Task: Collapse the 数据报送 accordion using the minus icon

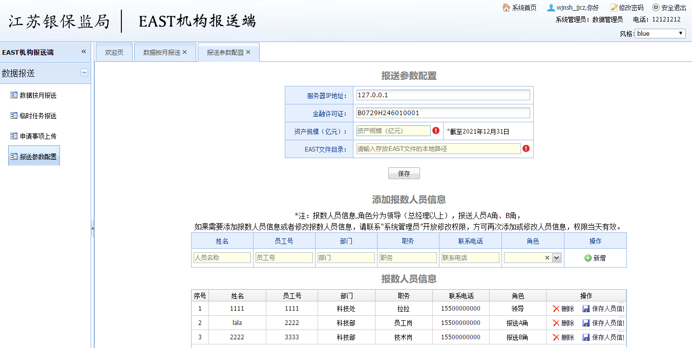Action: [x=85, y=73]
